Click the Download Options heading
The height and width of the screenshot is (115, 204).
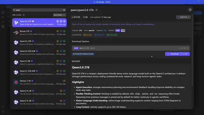point(81,41)
